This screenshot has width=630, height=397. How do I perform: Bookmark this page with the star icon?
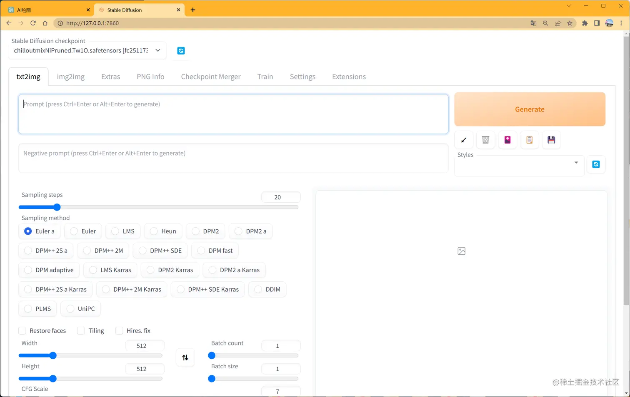tap(570, 23)
